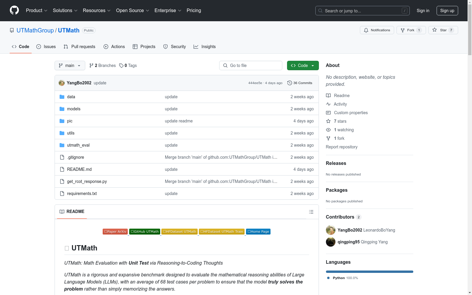Expand the Solutions menu
Viewport: 472px width, 295px height.
[x=65, y=11]
